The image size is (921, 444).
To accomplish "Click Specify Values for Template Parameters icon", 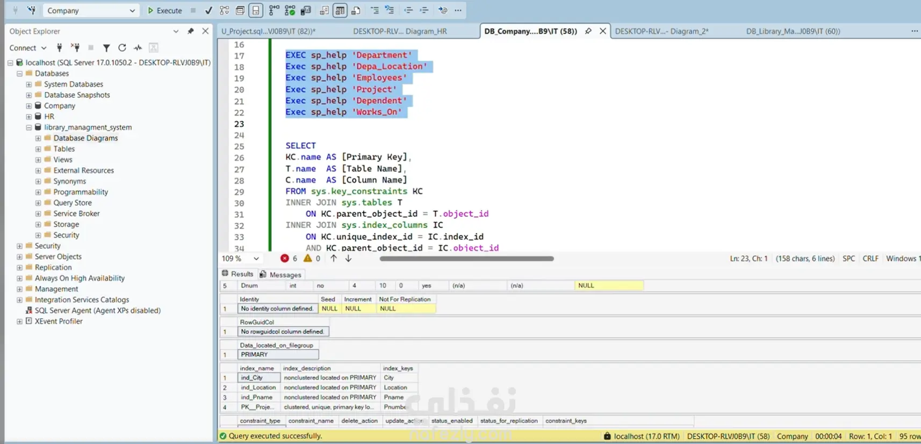I will (442, 10).
